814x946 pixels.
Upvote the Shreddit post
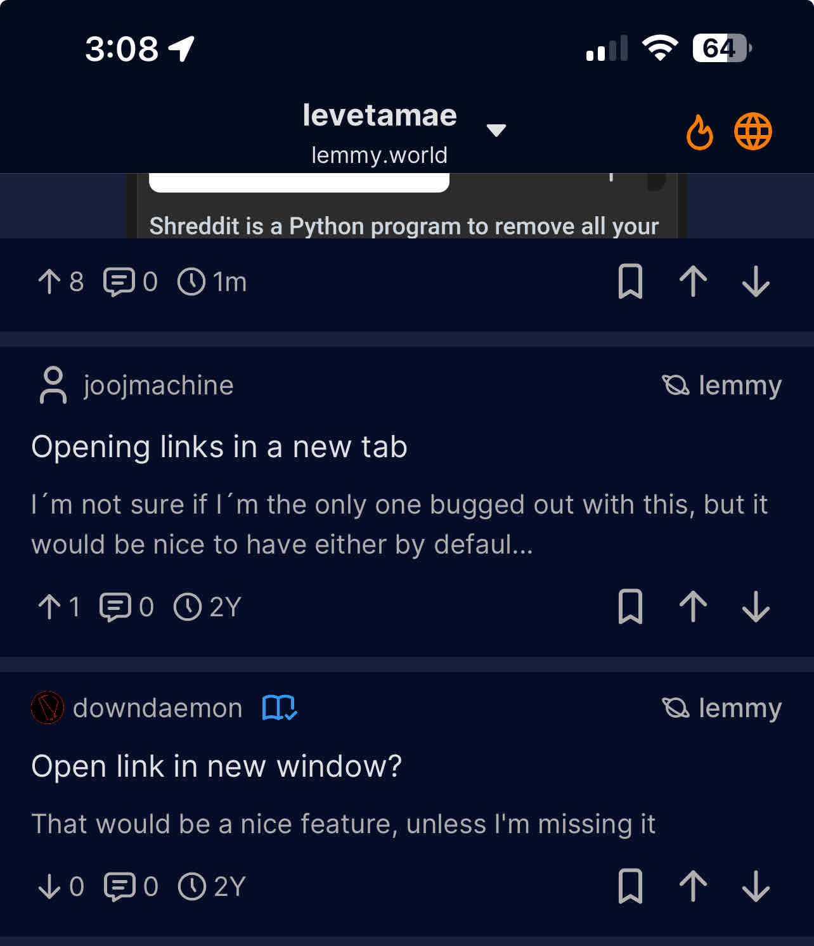693,282
